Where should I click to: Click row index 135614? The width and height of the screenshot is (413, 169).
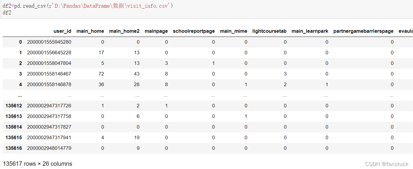(14, 127)
